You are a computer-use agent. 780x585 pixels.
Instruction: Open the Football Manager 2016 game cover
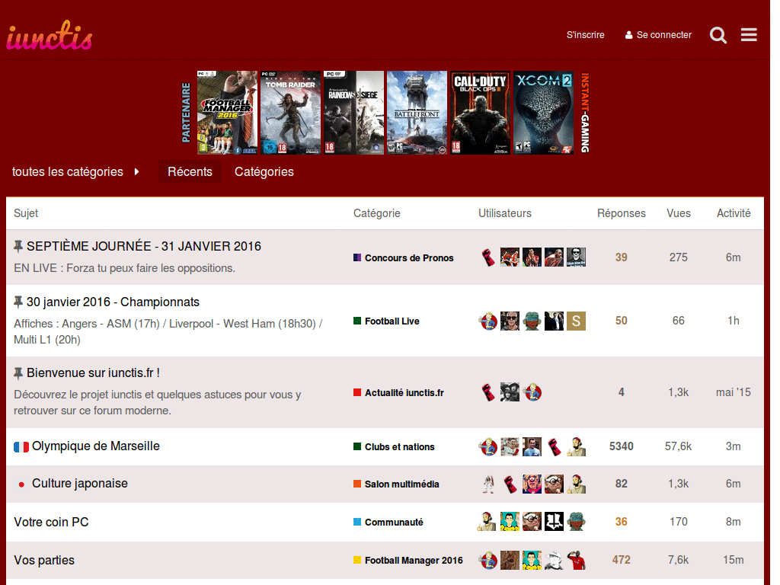pyautogui.click(x=227, y=113)
